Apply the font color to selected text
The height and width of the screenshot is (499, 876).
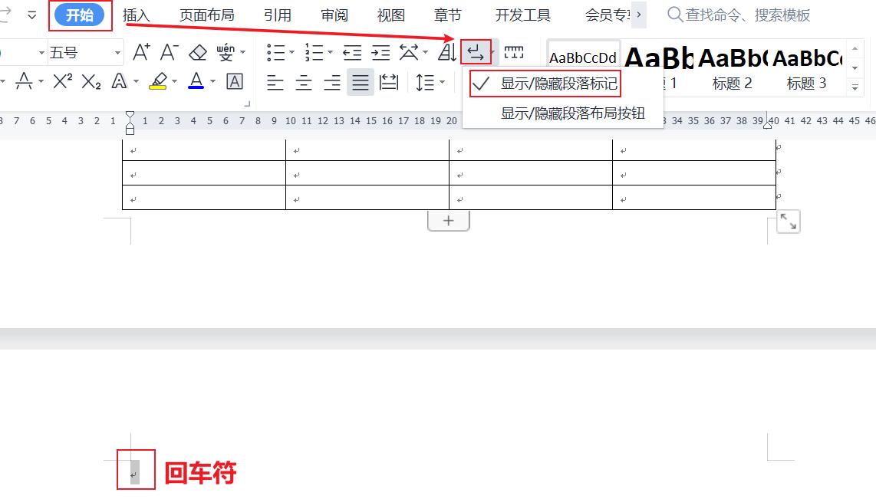[x=198, y=79]
